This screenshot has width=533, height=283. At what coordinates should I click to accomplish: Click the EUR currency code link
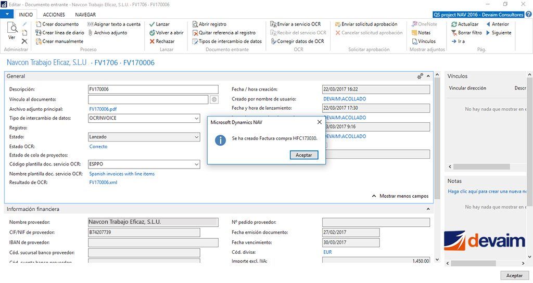[328, 252]
